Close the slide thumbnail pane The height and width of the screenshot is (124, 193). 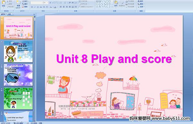34,14
